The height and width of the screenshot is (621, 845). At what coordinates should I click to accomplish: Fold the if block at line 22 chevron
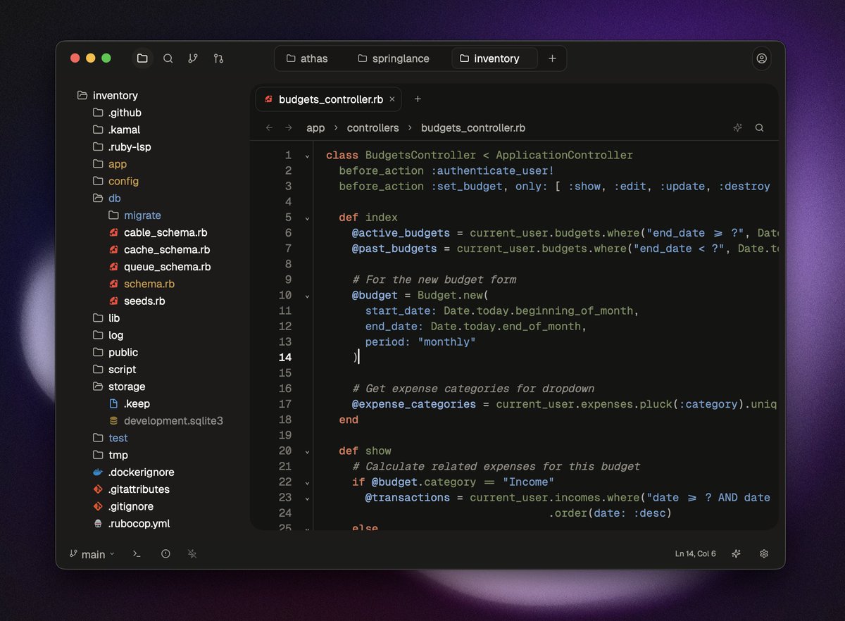[x=307, y=482]
